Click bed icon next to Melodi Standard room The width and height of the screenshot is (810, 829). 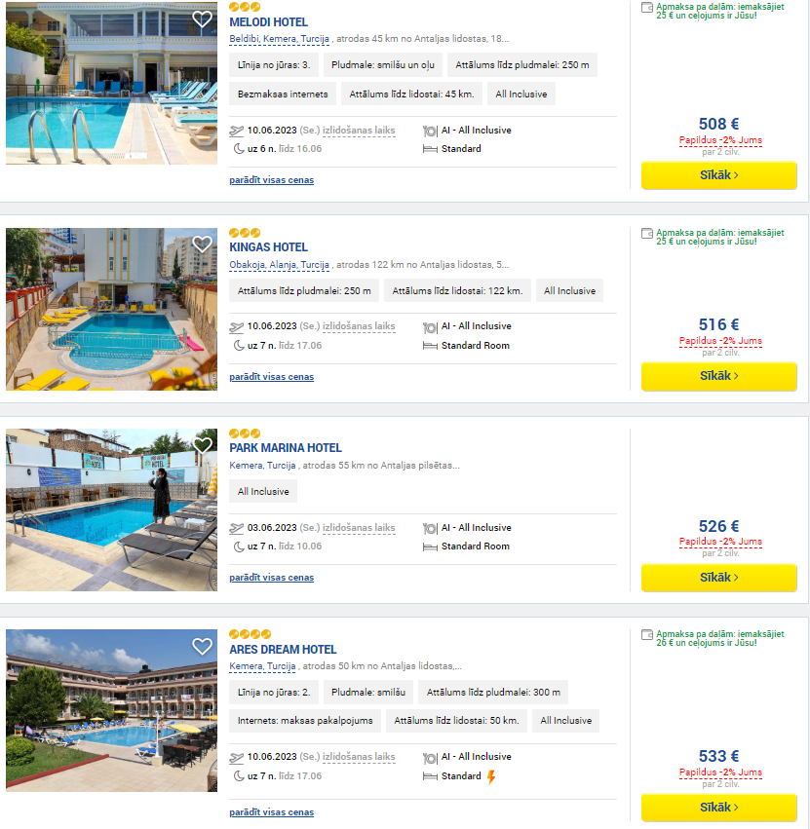(x=430, y=149)
